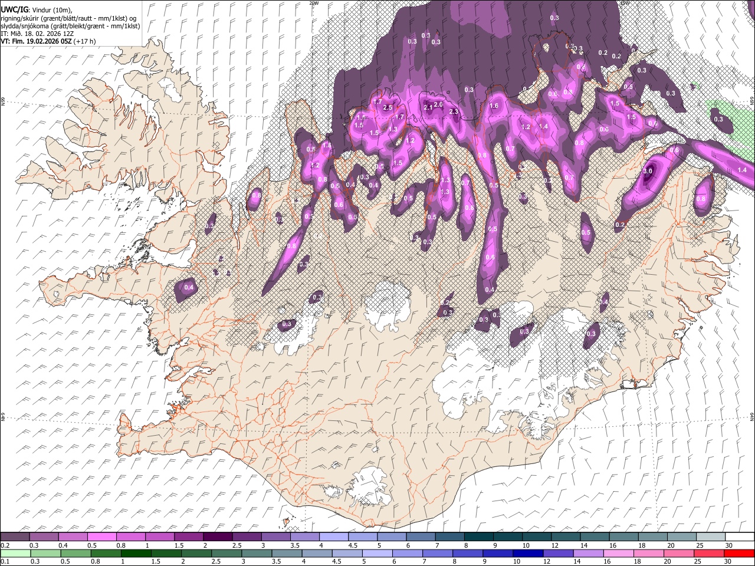Click the line starting "slydda/snjókoma"
755x566 pixels.
pos(69,26)
